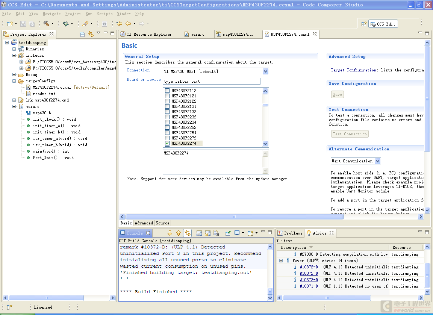Check the MSP430F2132 device checkbox
Viewport: 433px width, 315px height.
[167, 112]
